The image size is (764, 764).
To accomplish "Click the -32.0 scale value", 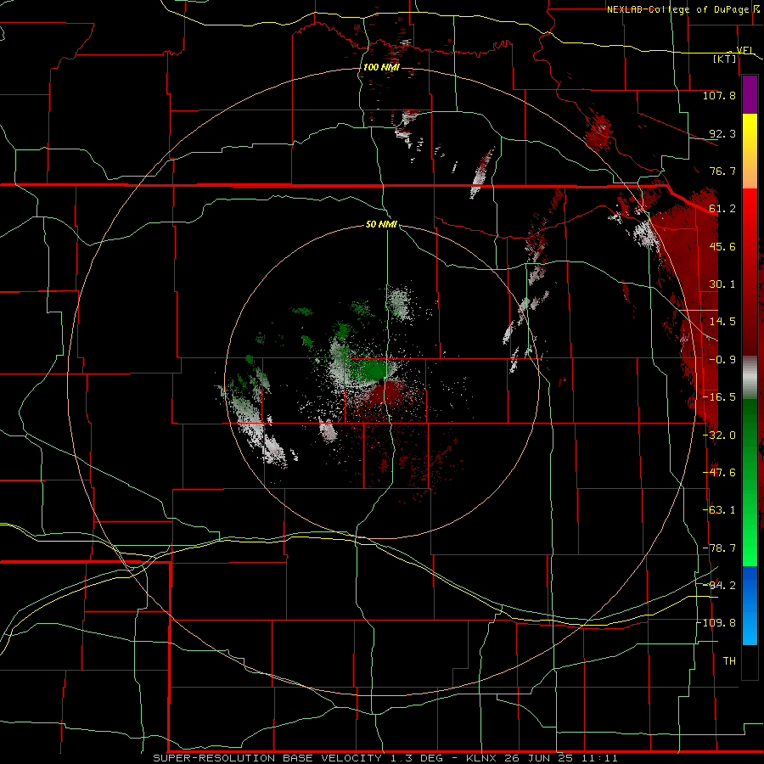I will (x=719, y=435).
